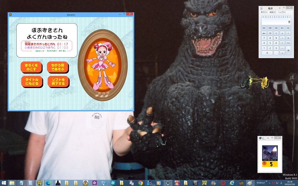Screen dimensions: 298x186
Task: Click the IME input mode A indicator
Action: pos(281,183)
